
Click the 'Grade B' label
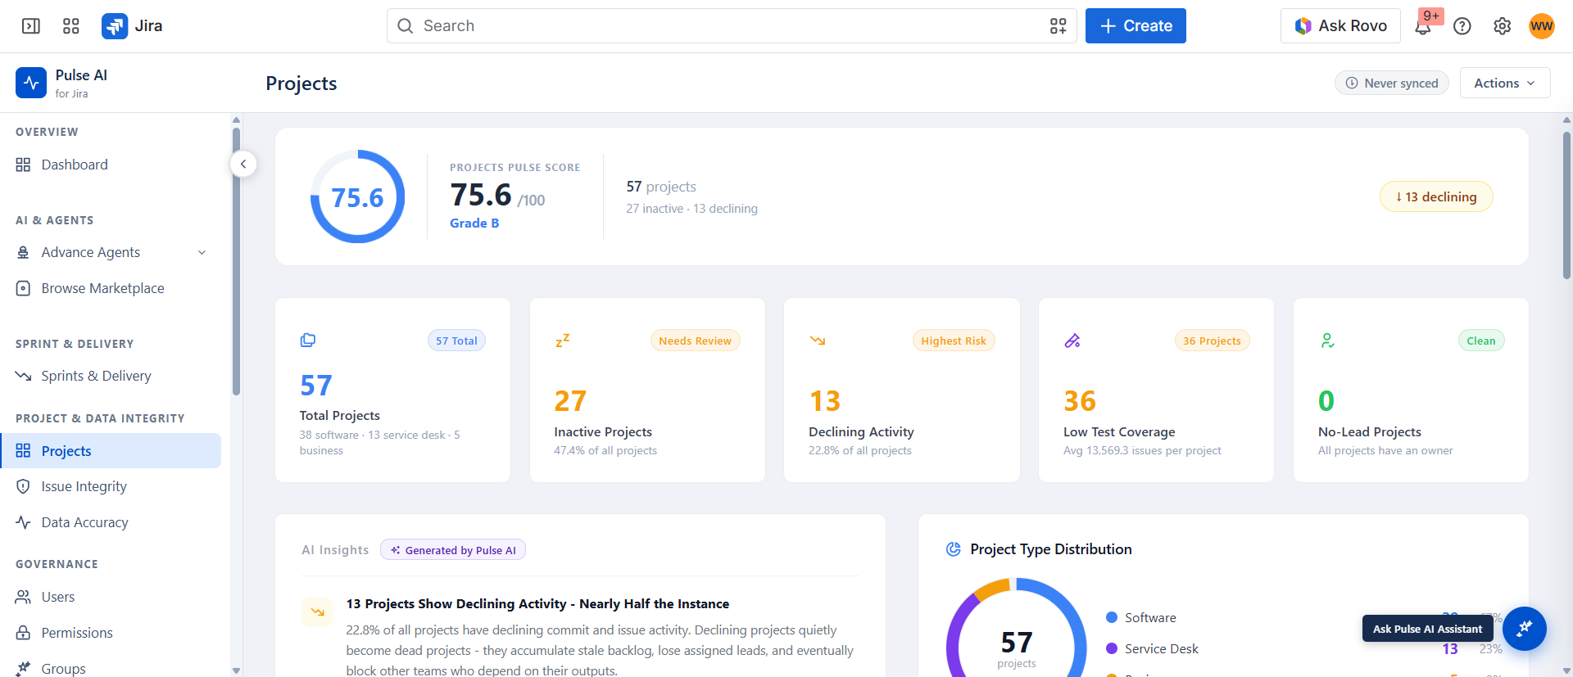pos(474,223)
